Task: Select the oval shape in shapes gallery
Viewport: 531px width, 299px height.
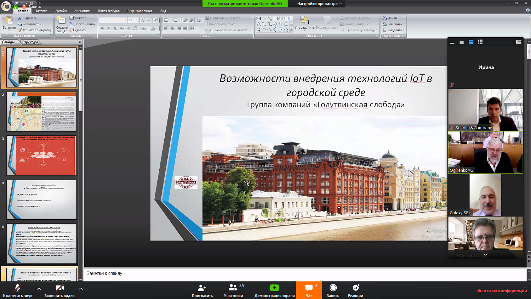Action: (280, 18)
